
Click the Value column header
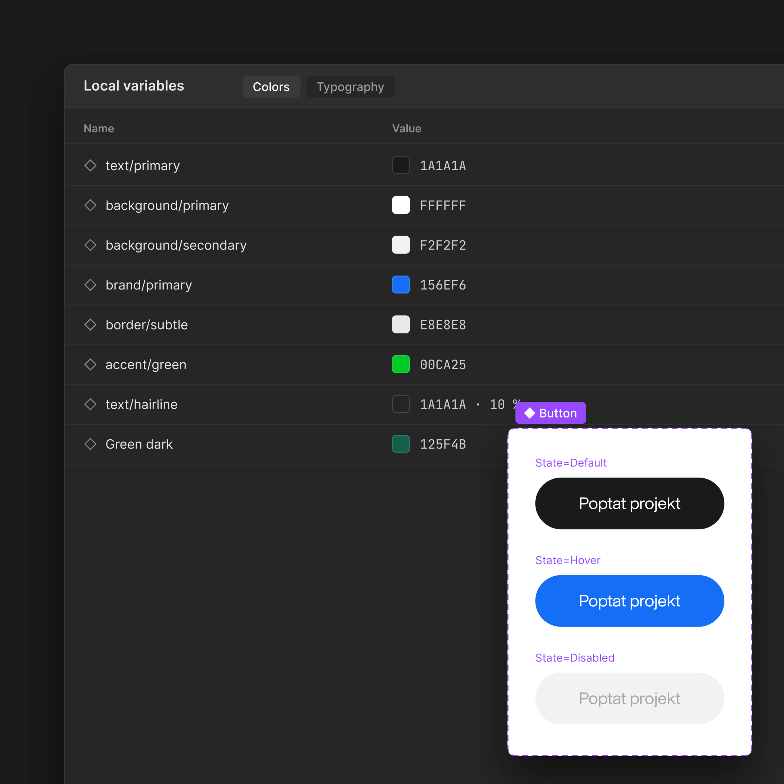pos(407,128)
